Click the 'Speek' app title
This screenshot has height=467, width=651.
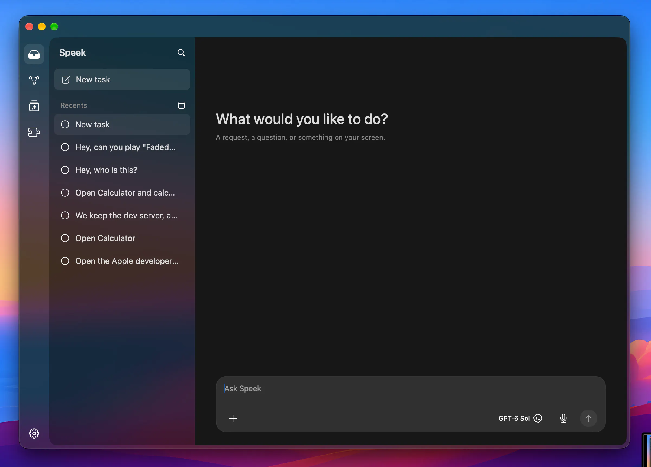tap(72, 53)
